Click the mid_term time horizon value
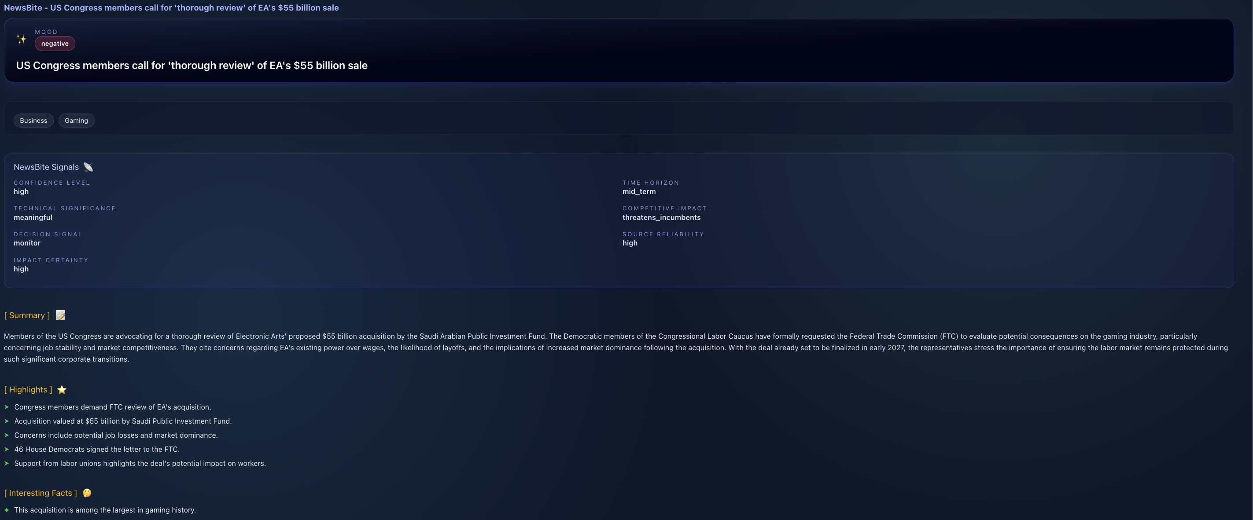 coord(639,191)
